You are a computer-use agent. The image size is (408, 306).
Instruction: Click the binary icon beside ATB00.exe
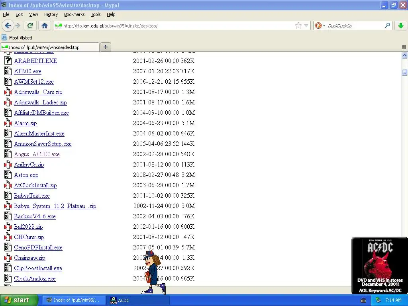point(8,71)
